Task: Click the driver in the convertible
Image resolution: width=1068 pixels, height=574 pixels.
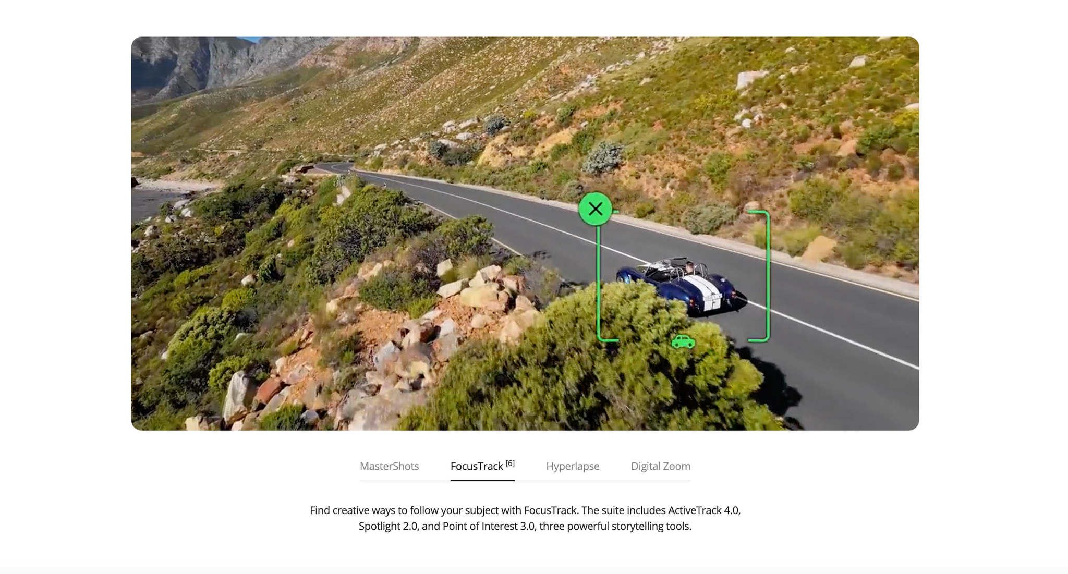Action: (689, 268)
